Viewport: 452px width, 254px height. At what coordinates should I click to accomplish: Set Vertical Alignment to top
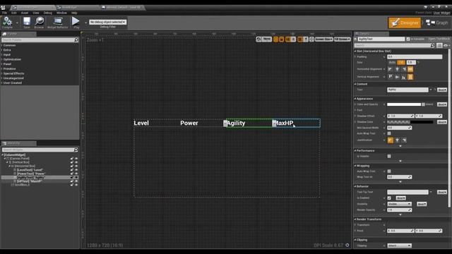pos(390,77)
